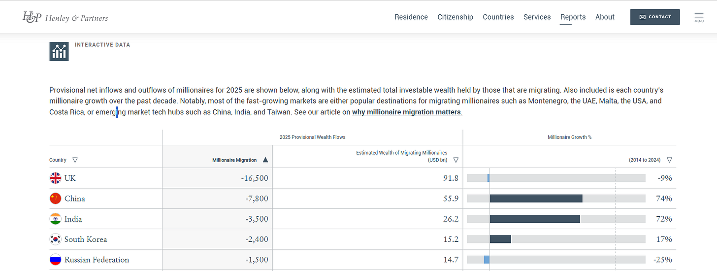The height and width of the screenshot is (271, 717).
Task: Open the hamburger MENU icon
Action: 699,17
